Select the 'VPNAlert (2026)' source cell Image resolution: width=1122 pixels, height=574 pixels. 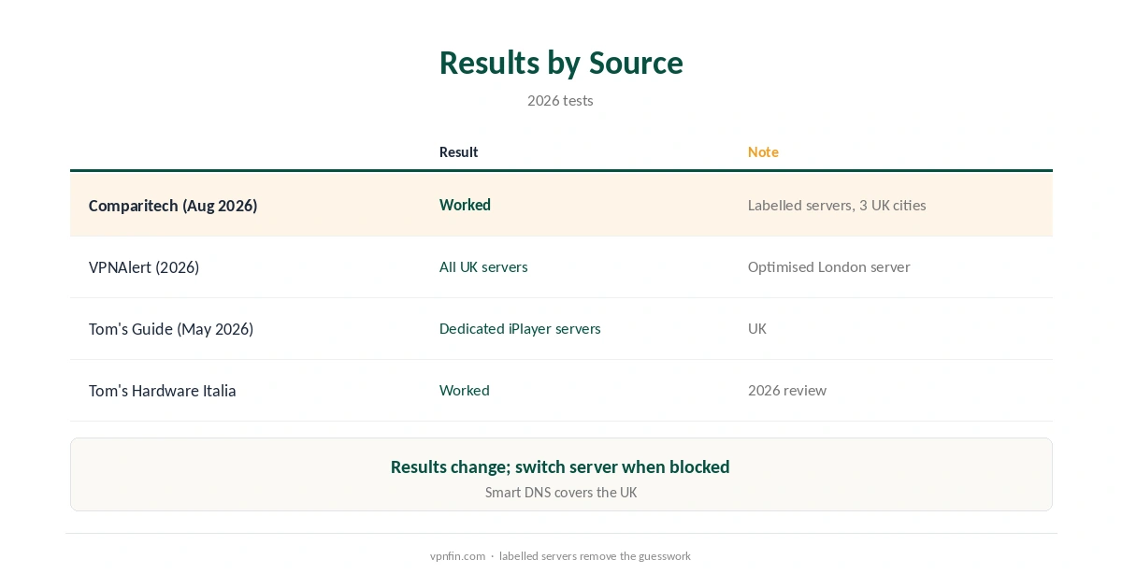point(144,267)
